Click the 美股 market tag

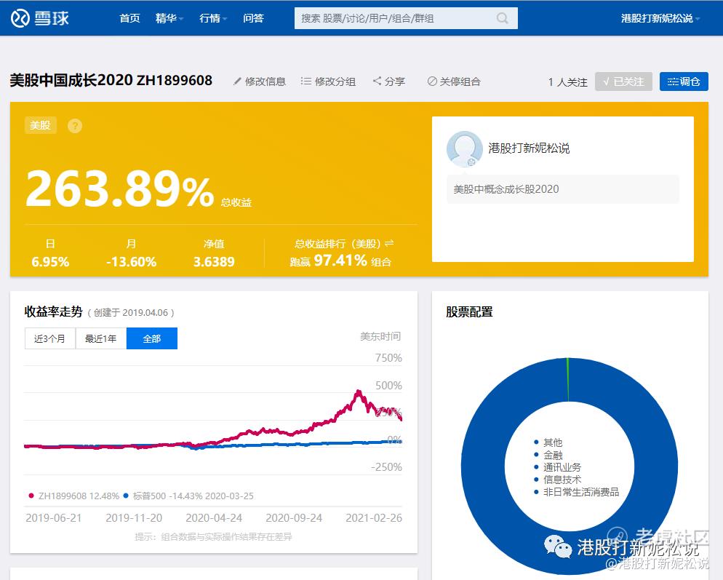coord(41,125)
